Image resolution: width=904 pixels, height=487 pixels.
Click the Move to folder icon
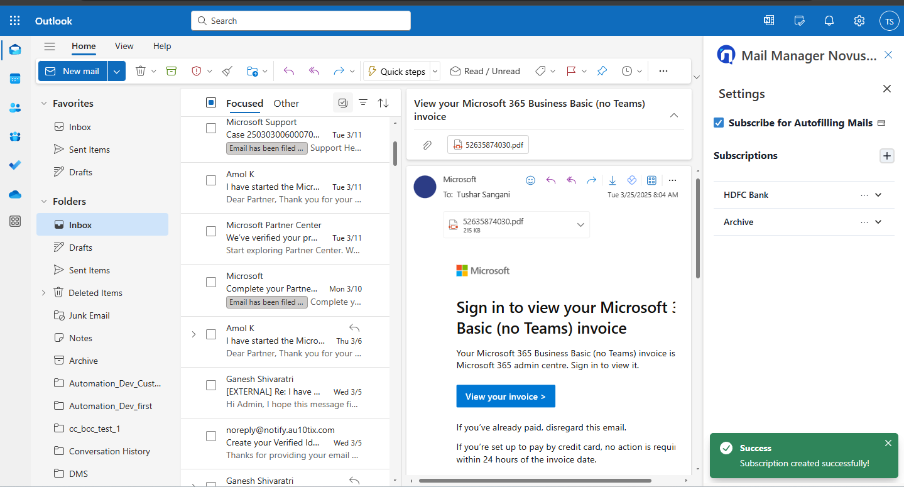[x=253, y=71]
